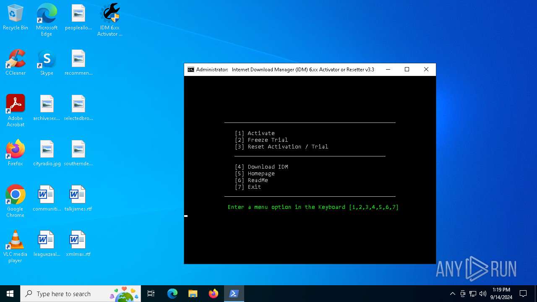Screen dimensions: 537x302
Task: Select the leaguezeal... Word document icon
Action: point(47,244)
